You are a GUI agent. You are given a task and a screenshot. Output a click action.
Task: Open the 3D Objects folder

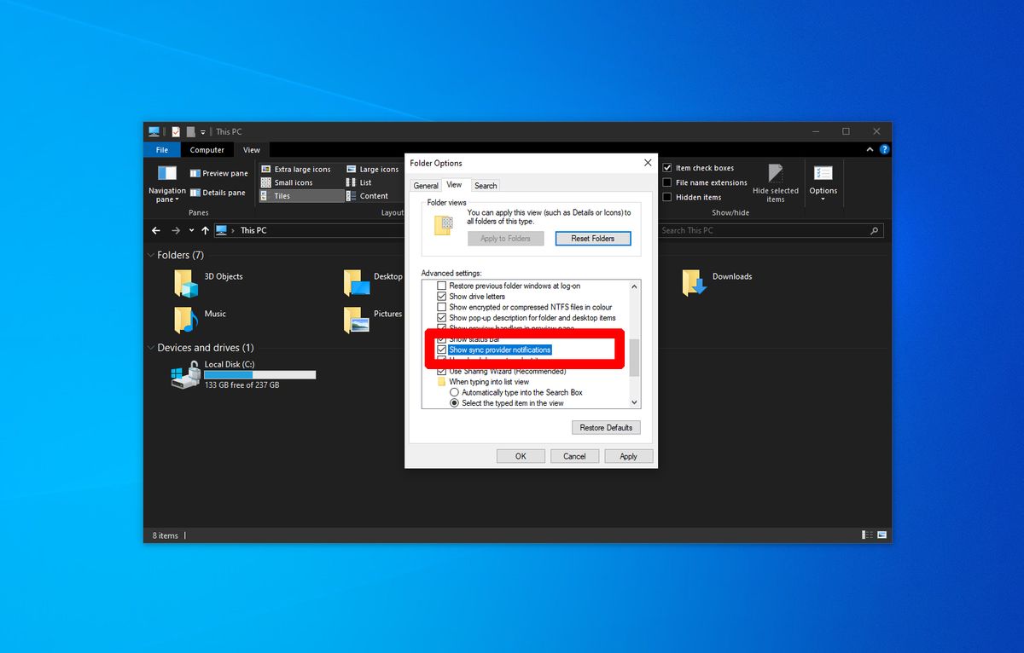point(209,282)
